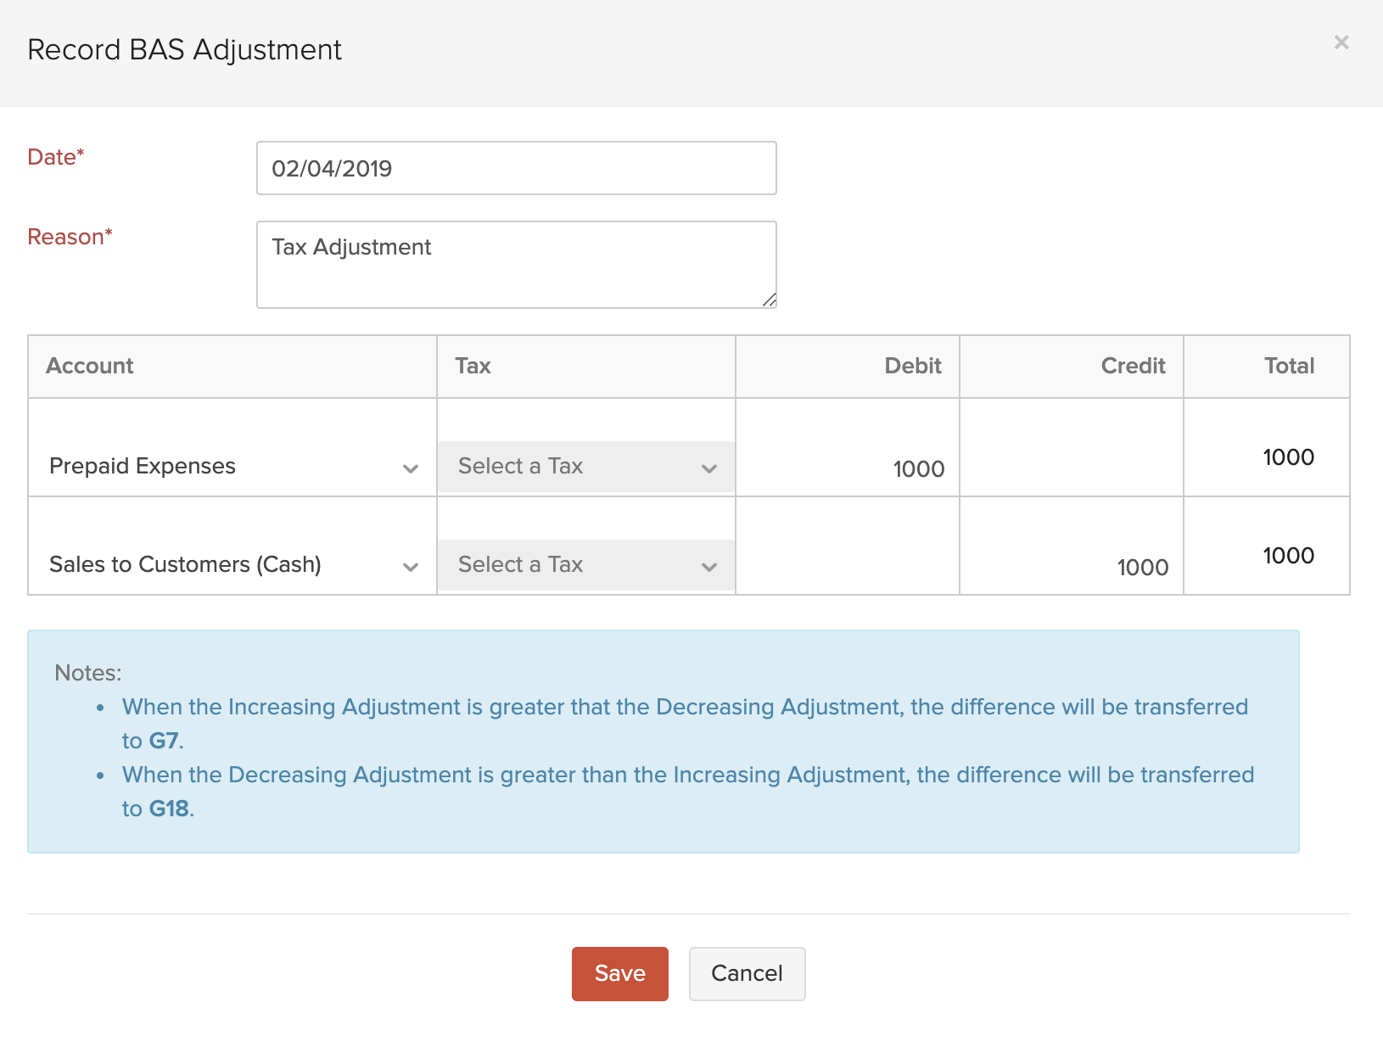Image resolution: width=1383 pixels, height=1064 pixels.
Task: Expand the chevron beside Prepaid Expenses
Action: (412, 468)
